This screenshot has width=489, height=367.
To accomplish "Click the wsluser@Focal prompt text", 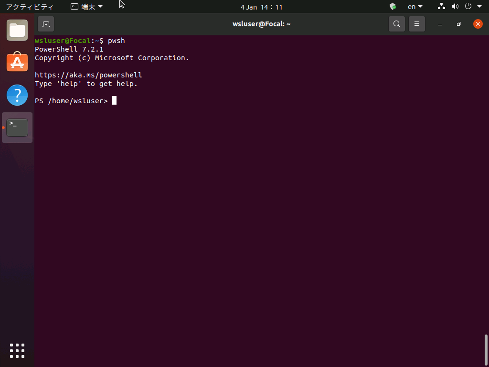I will click(x=63, y=41).
